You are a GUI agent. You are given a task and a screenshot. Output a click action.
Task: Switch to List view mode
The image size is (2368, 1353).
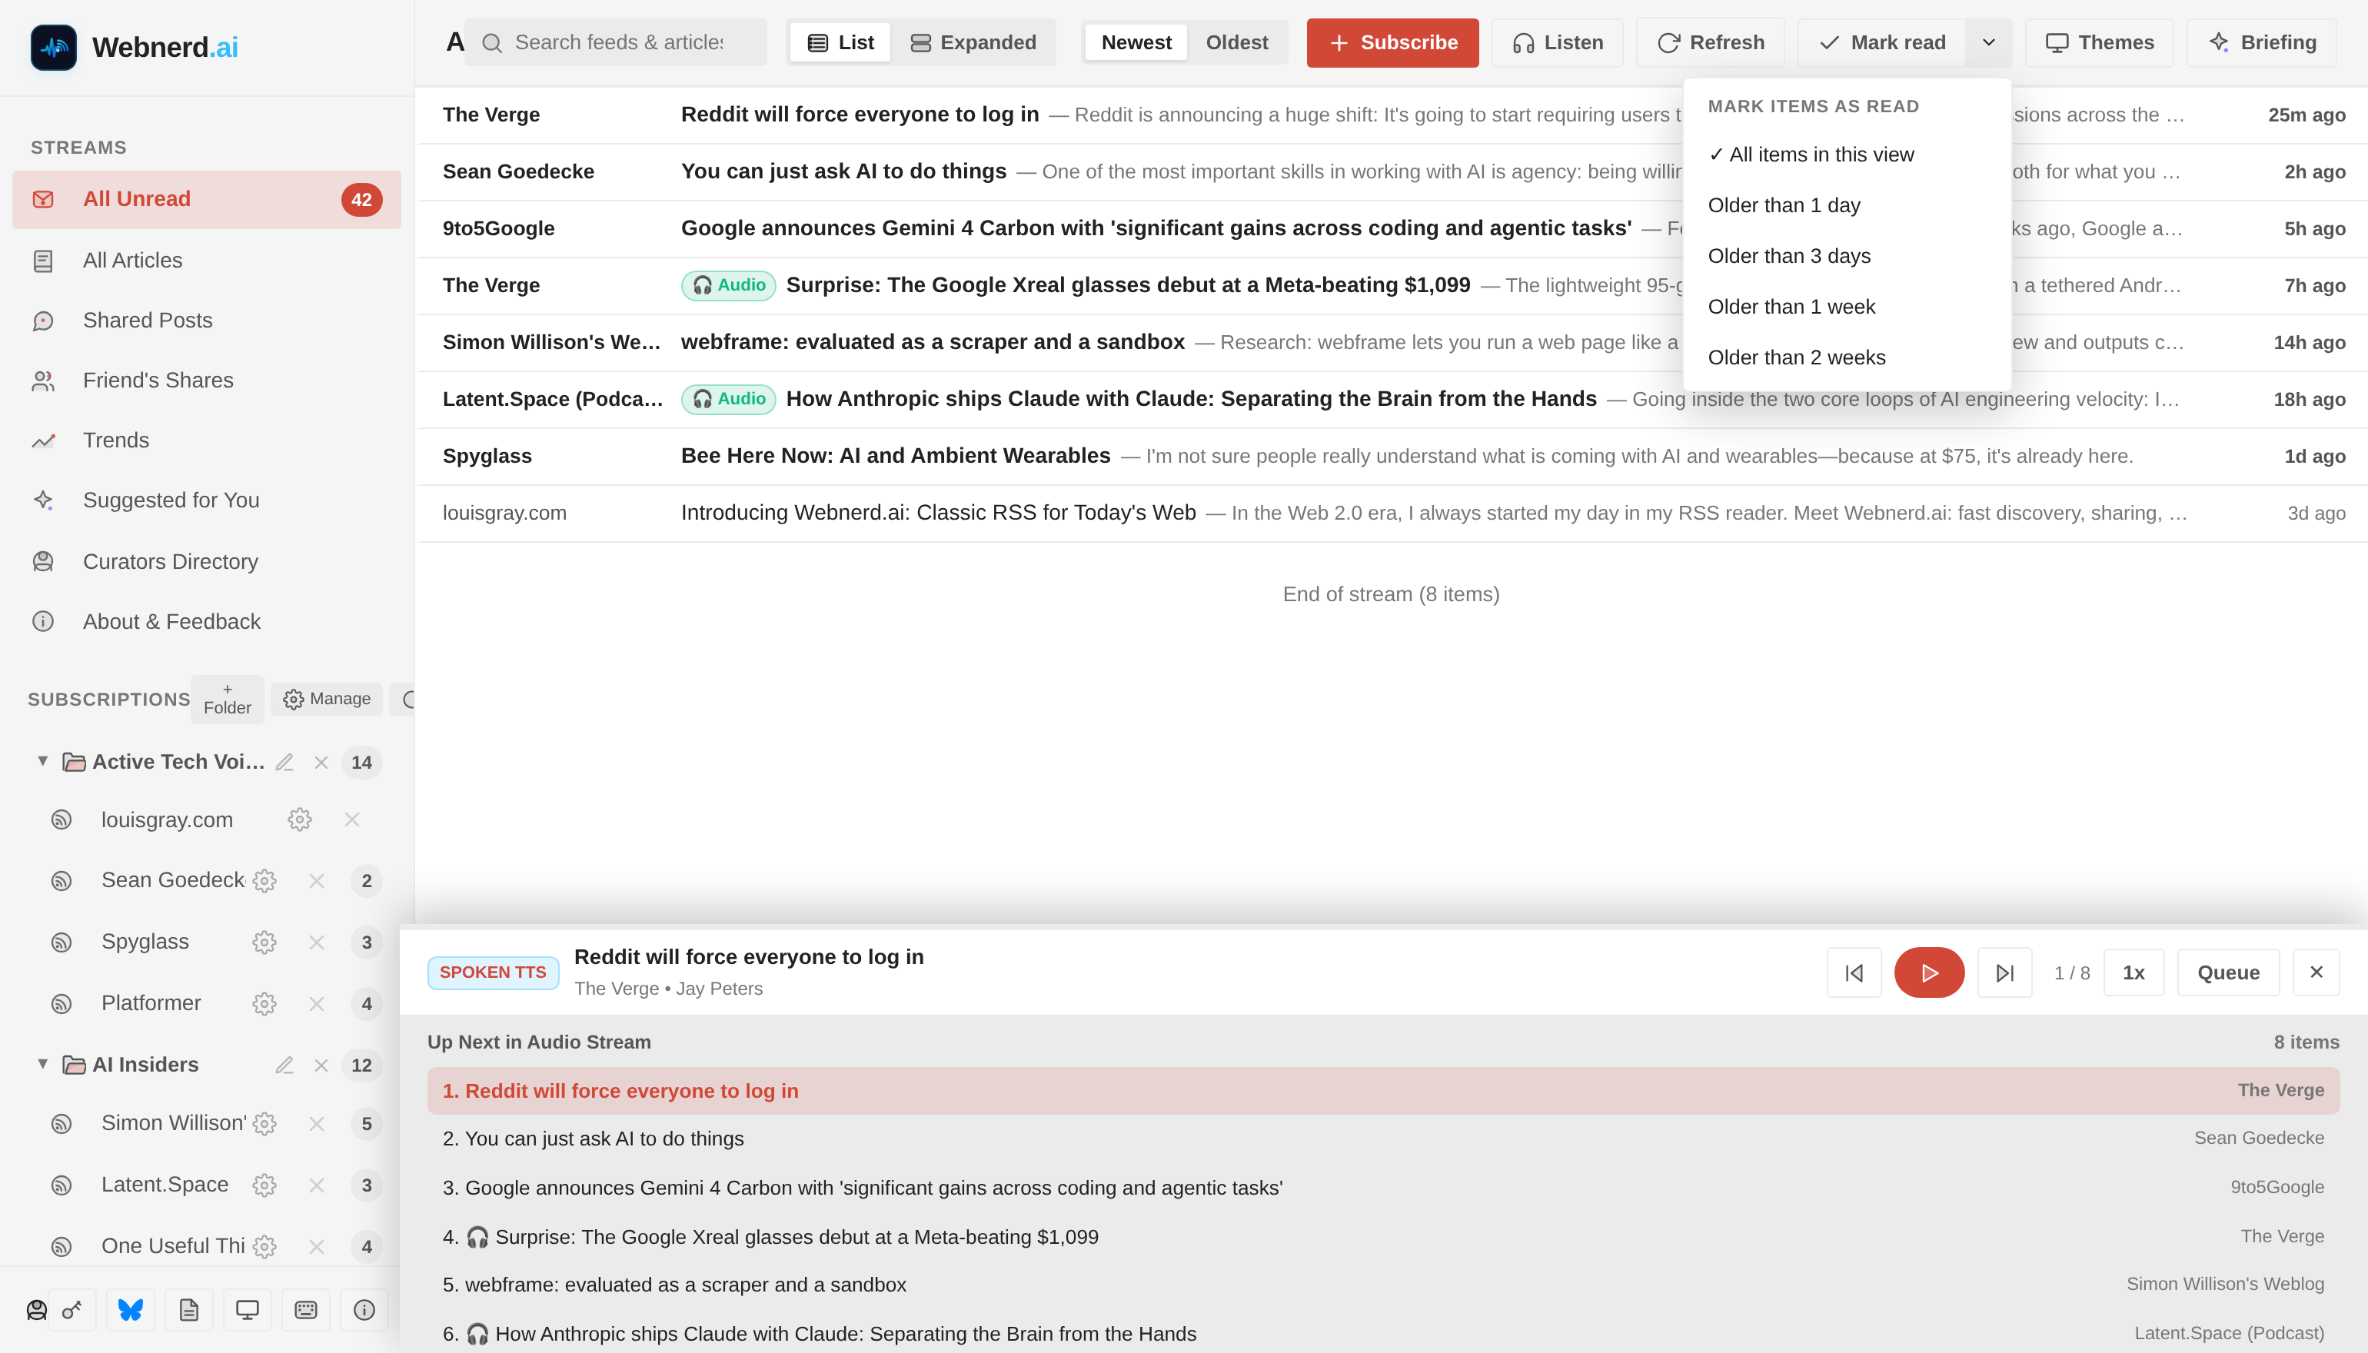840,43
